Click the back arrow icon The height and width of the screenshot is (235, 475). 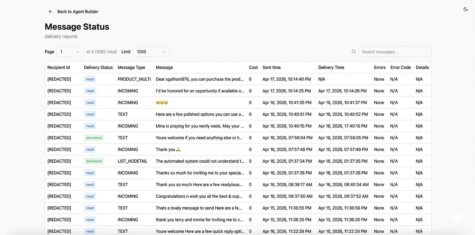pos(50,11)
